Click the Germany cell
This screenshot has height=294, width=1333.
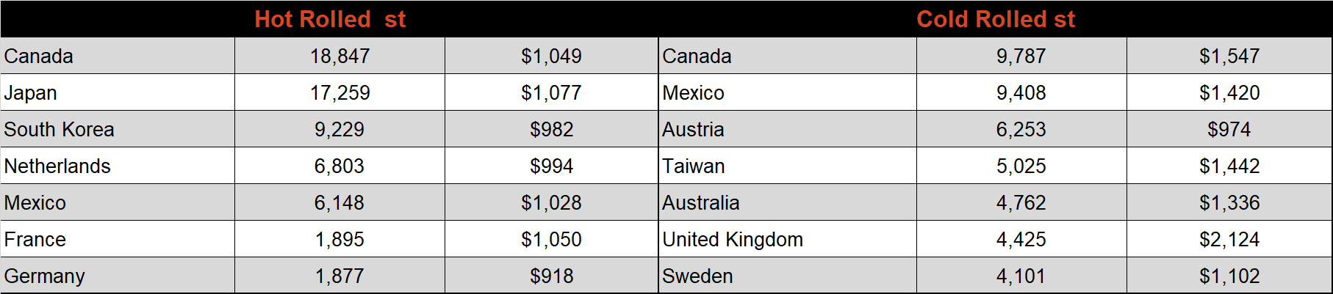click(118, 276)
